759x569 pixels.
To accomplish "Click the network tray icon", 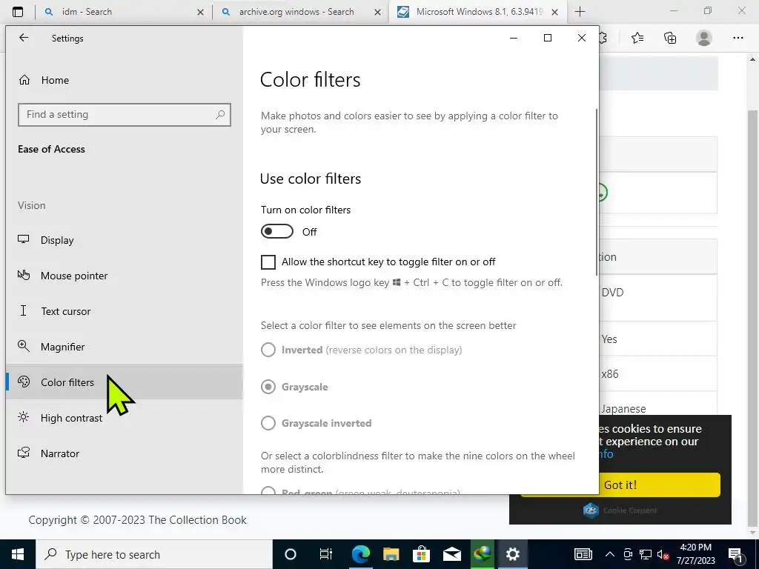I will (646, 554).
